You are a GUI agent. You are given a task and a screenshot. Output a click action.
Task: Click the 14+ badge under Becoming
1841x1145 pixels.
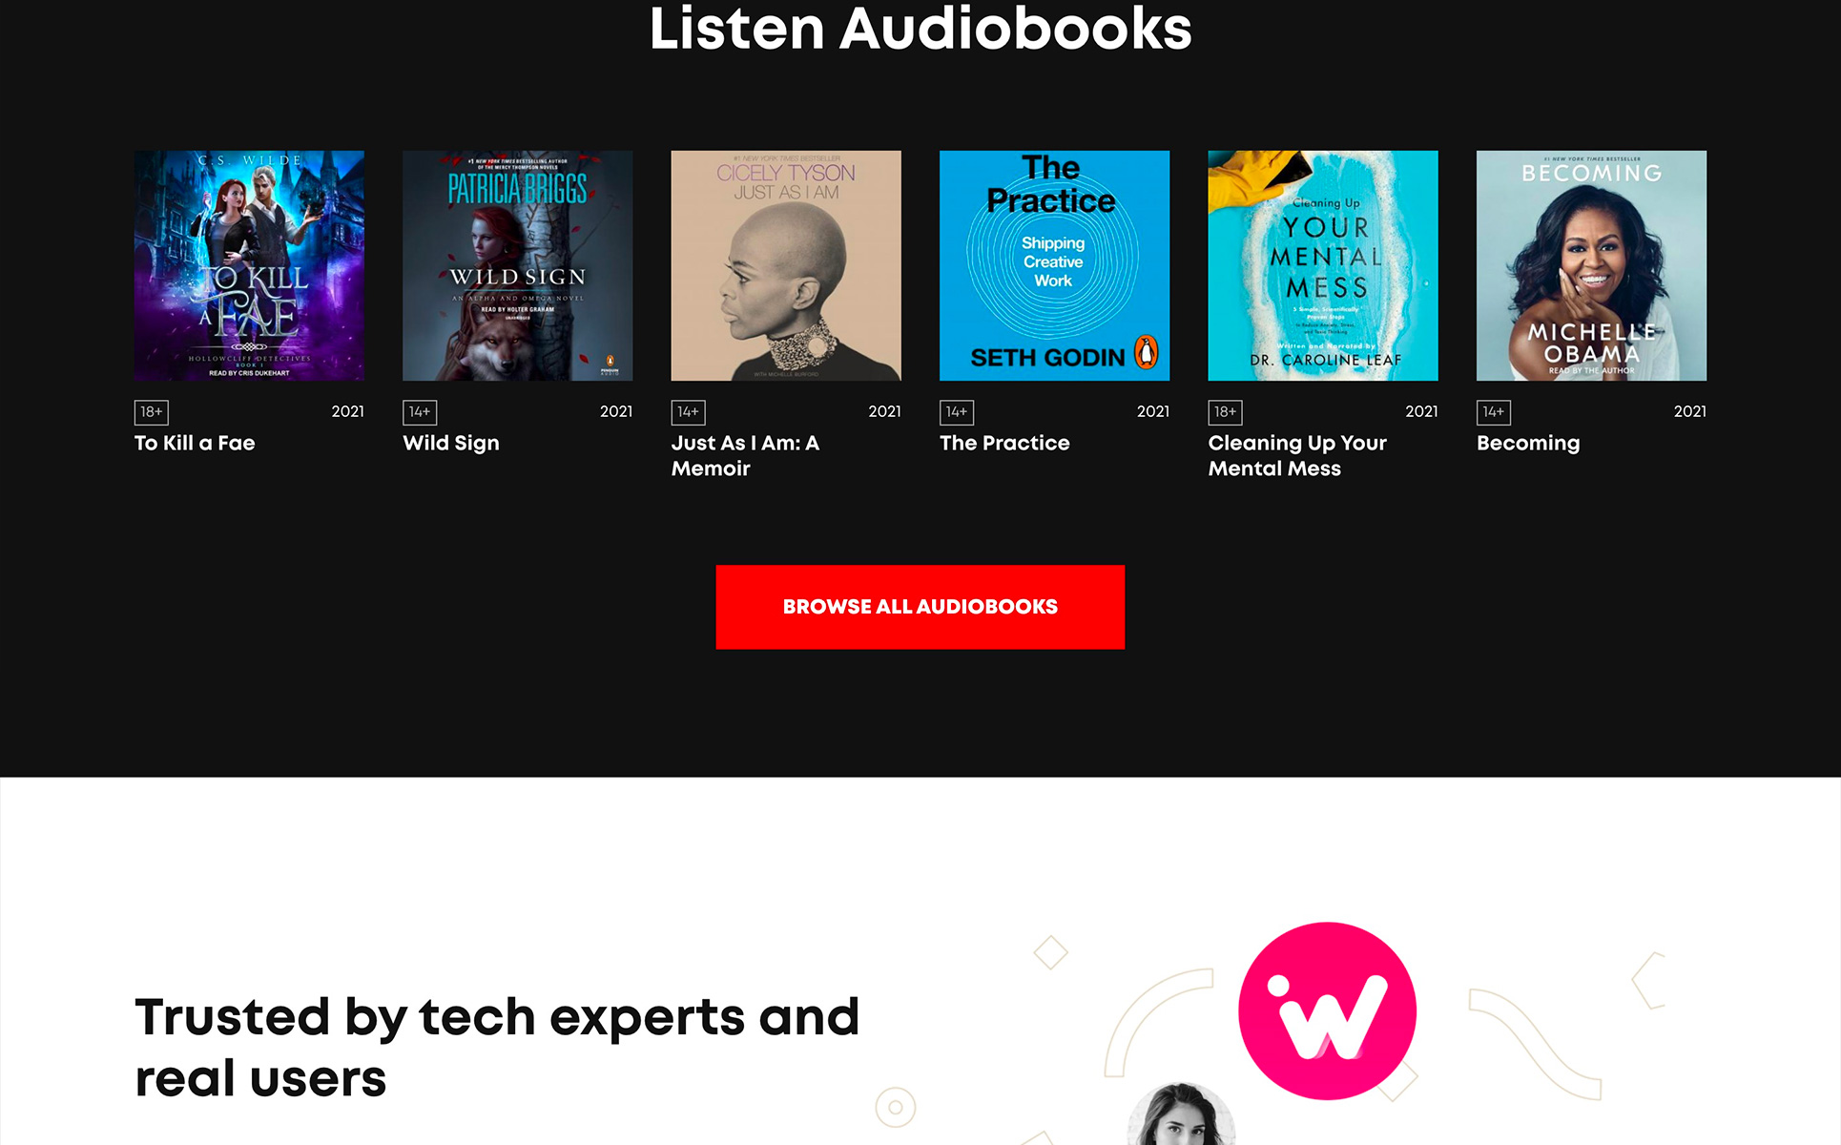[1494, 412]
